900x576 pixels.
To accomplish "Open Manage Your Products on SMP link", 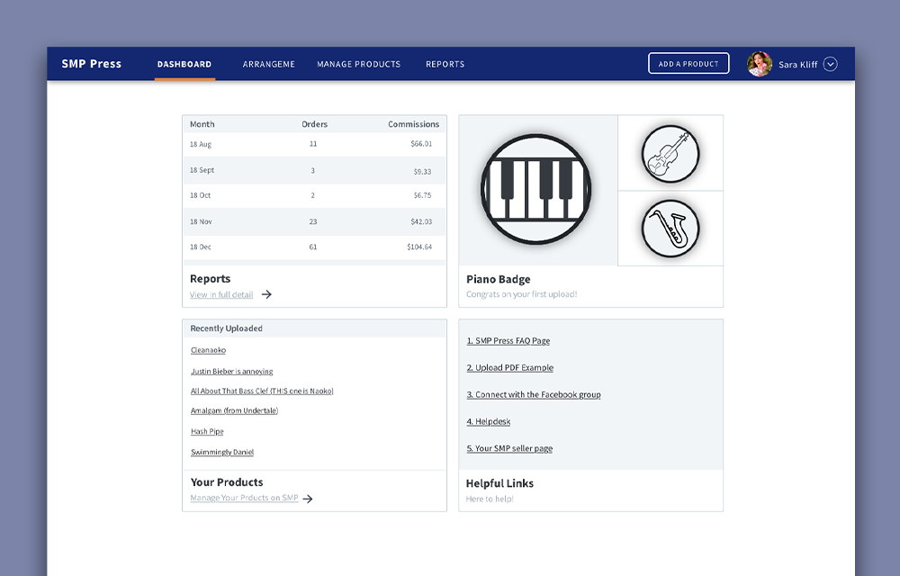I will (x=244, y=498).
